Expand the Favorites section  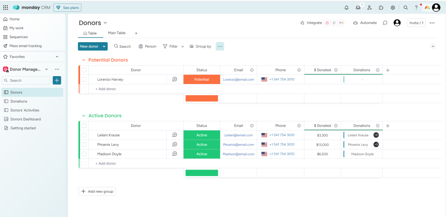57,57
